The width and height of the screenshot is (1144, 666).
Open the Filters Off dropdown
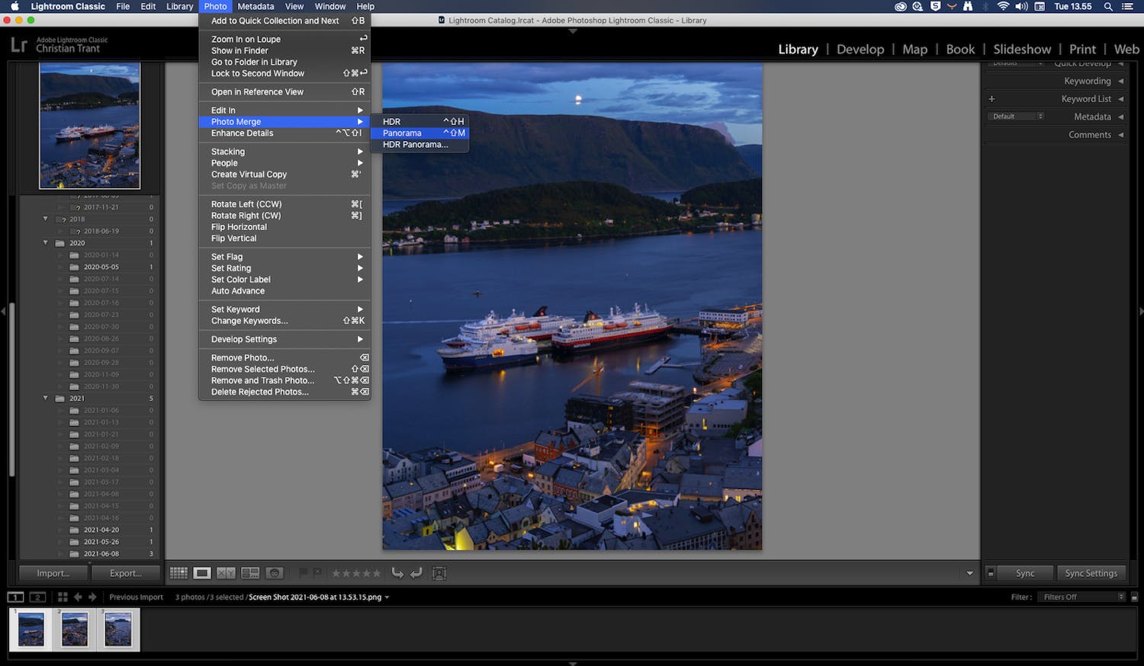[1080, 597]
